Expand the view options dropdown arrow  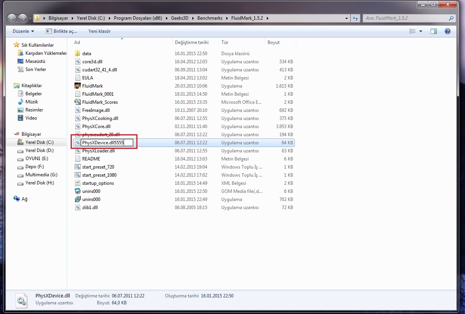coord(421,31)
